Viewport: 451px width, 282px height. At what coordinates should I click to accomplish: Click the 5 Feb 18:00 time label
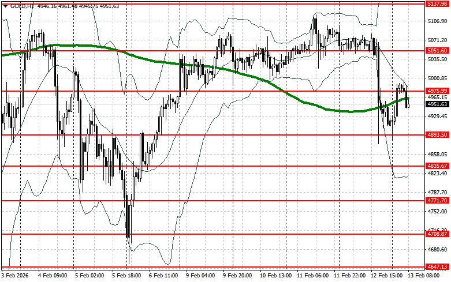point(127,276)
